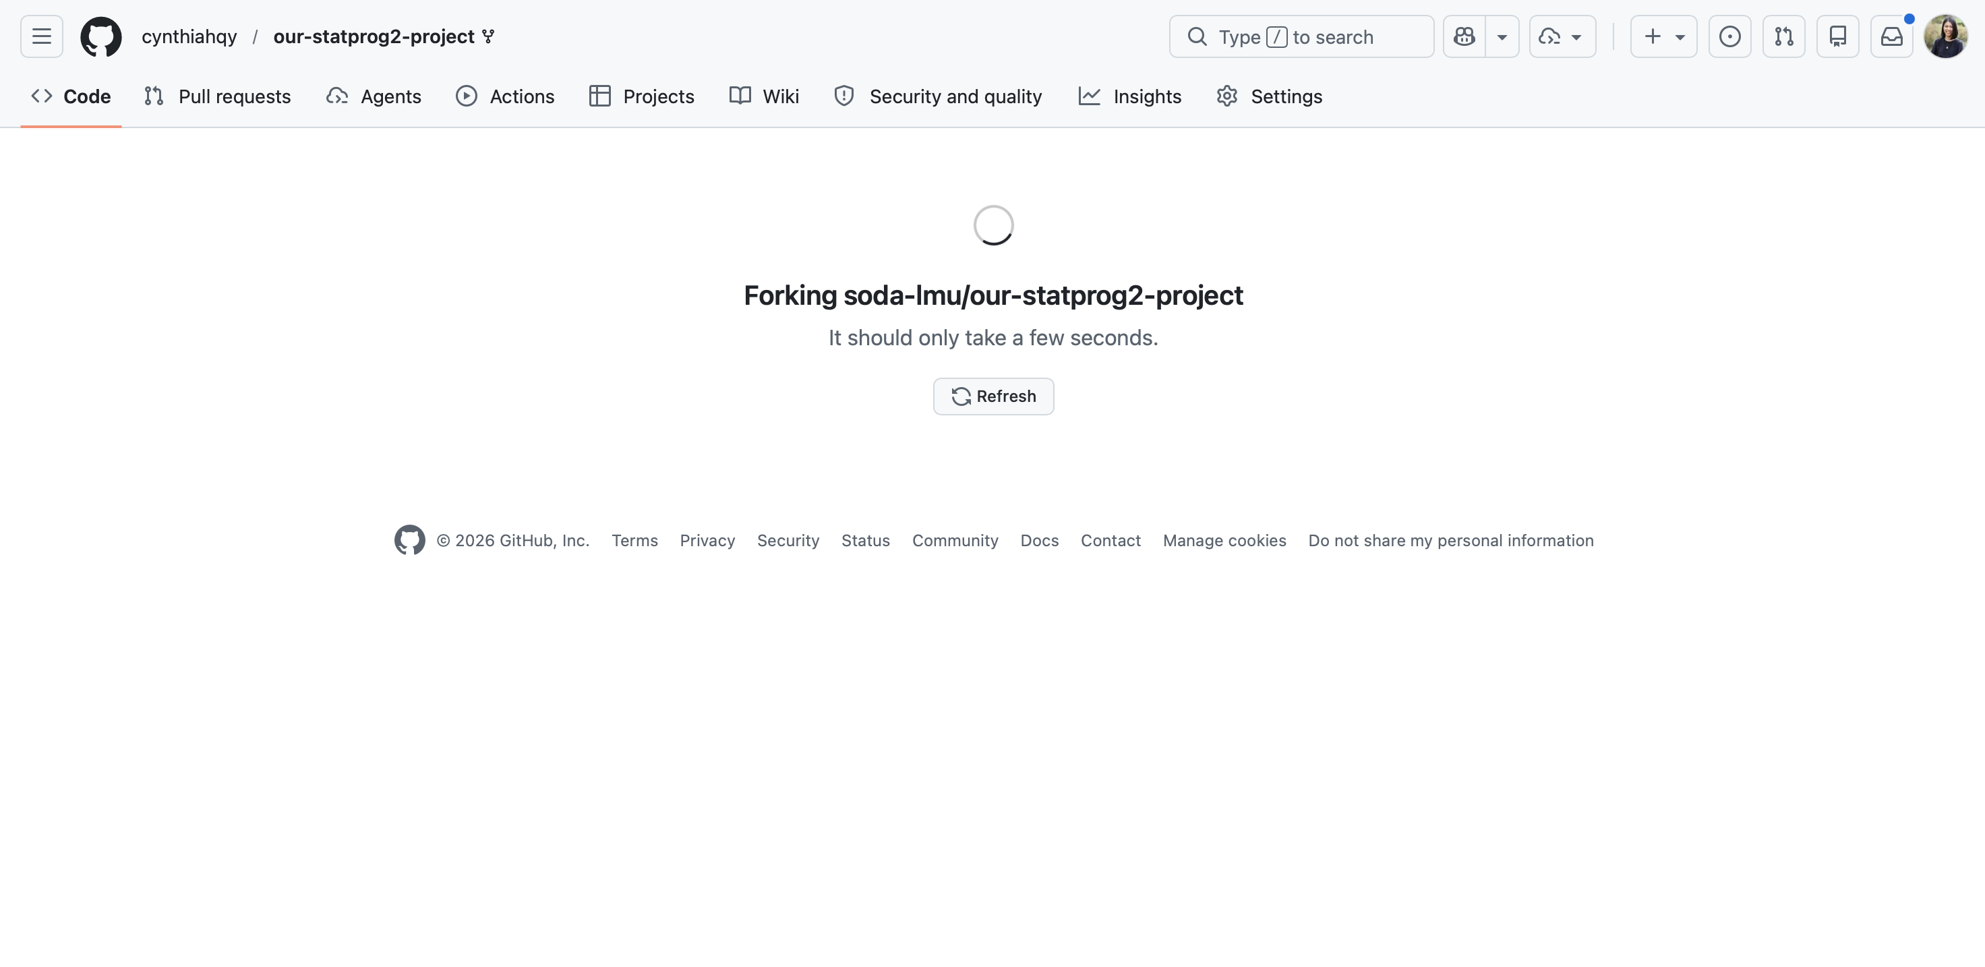Open the hamburger navigation menu
Image resolution: width=1985 pixels, height=967 pixels.
point(42,36)
